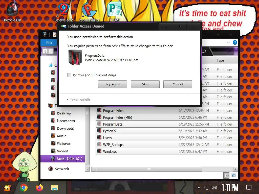
Task: Click the Python27 folder icon
Action: [x=99, y=131]
